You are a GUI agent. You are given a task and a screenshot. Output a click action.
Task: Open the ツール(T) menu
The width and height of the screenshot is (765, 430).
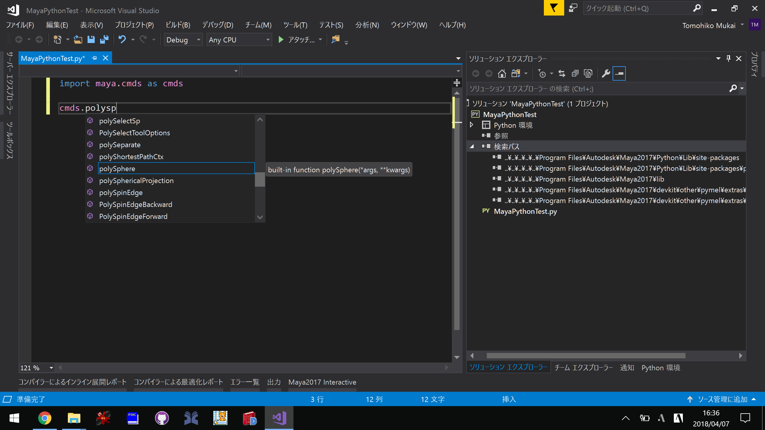(x=295, y=25)
